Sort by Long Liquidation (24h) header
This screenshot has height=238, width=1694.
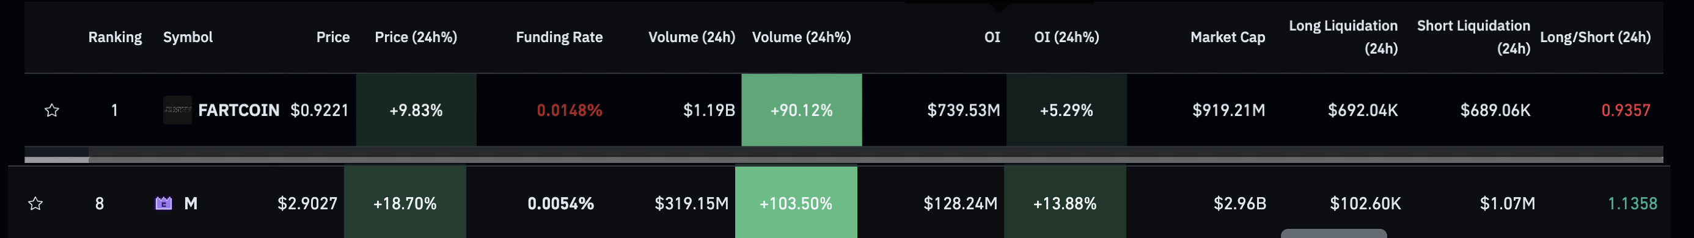1343,37
